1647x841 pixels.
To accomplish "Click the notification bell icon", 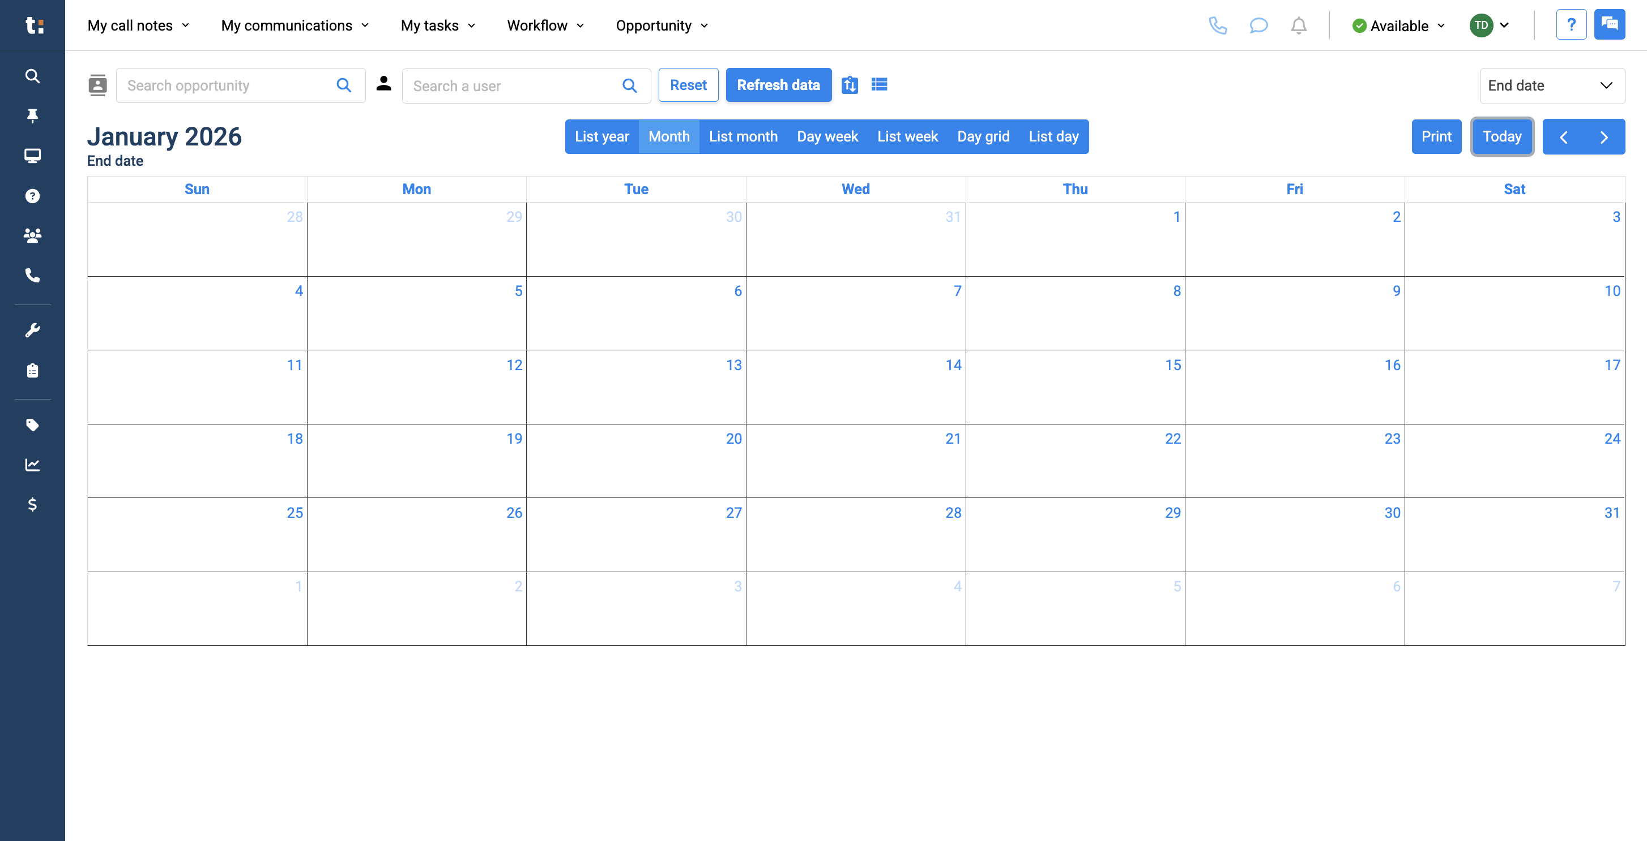I will point(1299,25).
